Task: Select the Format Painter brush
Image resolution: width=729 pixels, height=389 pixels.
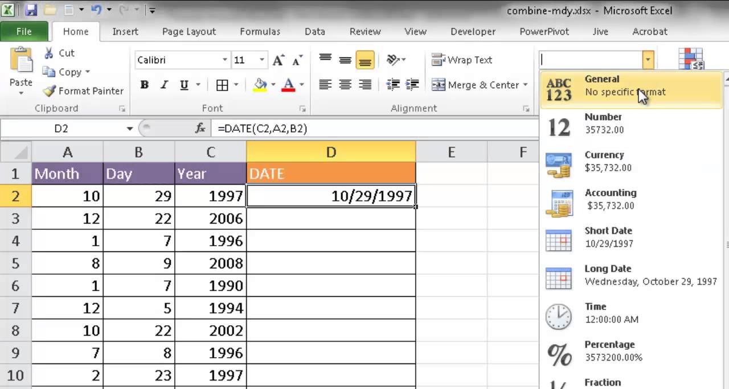Action: pos(83,91)
